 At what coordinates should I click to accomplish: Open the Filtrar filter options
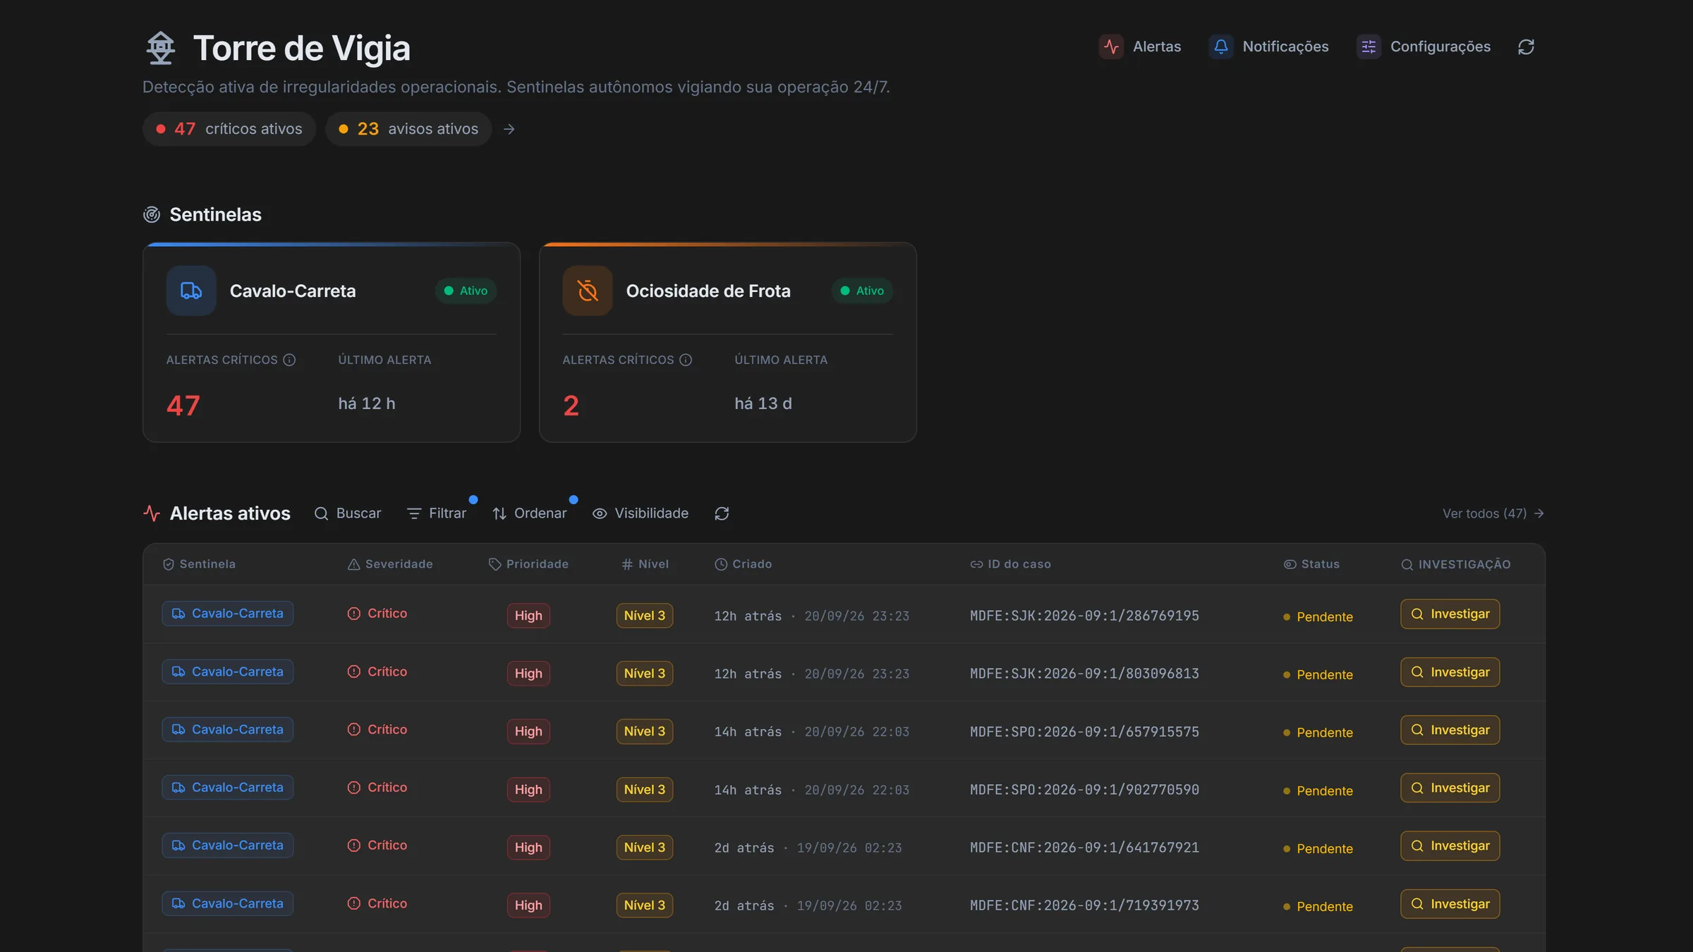click(437, 513)
